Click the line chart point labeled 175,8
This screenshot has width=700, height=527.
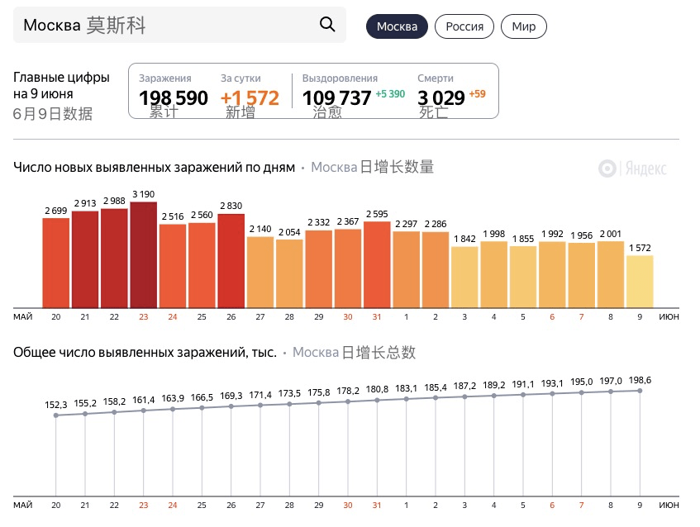pos(319,403)
